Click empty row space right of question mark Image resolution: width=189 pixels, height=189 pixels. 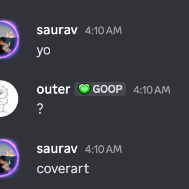116,109
